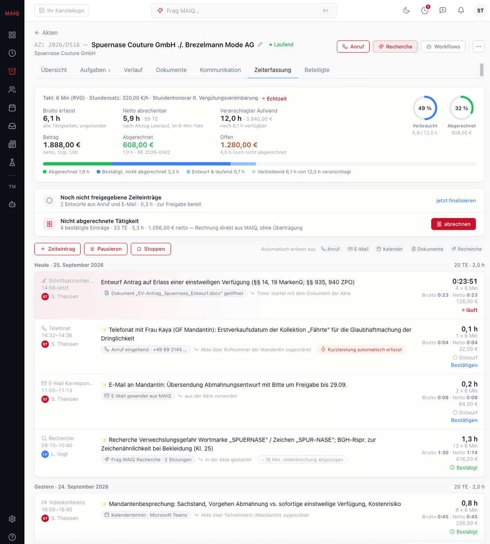Open the calendar icon in left sidebar
490x544 pixels.
[x=12, y=108]
